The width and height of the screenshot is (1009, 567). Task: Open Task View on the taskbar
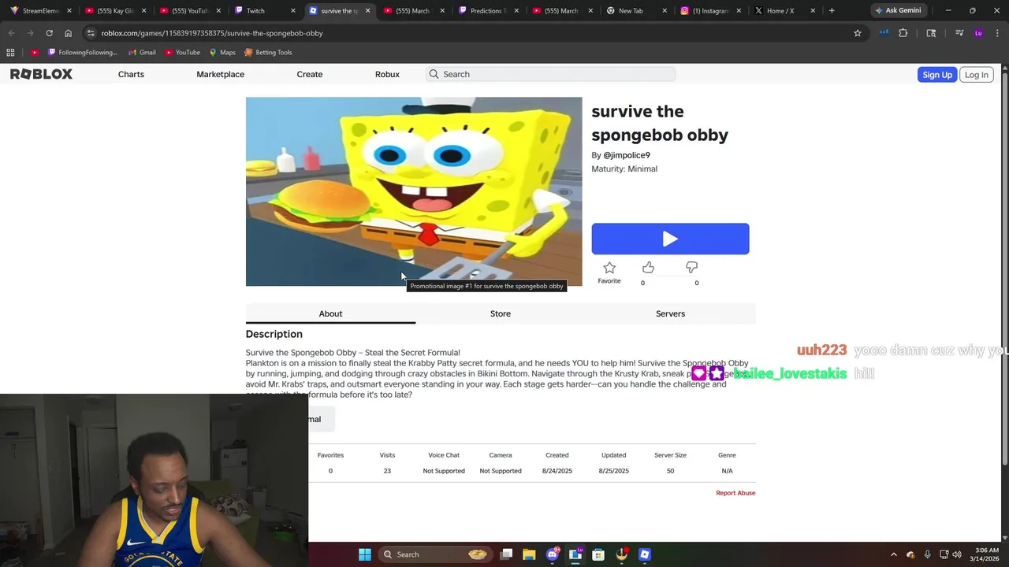[506, 554]
